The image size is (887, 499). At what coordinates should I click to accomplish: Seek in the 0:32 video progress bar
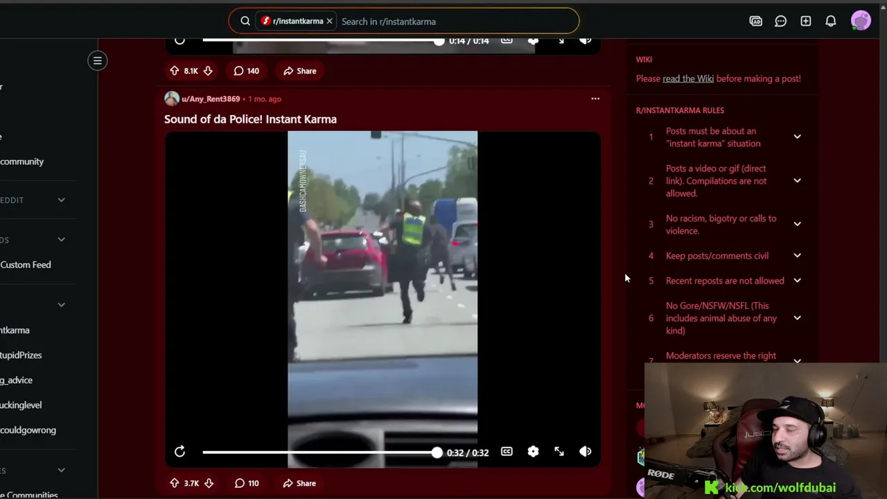(x=319, y=453)
